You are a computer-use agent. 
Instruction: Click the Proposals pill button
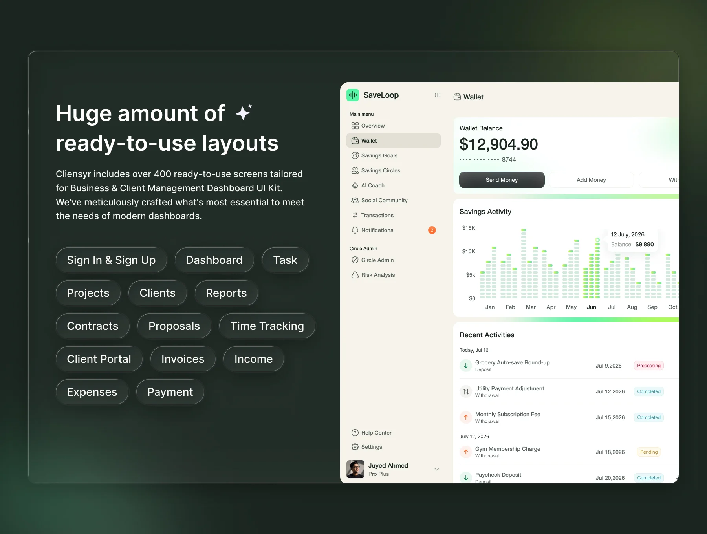click(x=174, y=326)
